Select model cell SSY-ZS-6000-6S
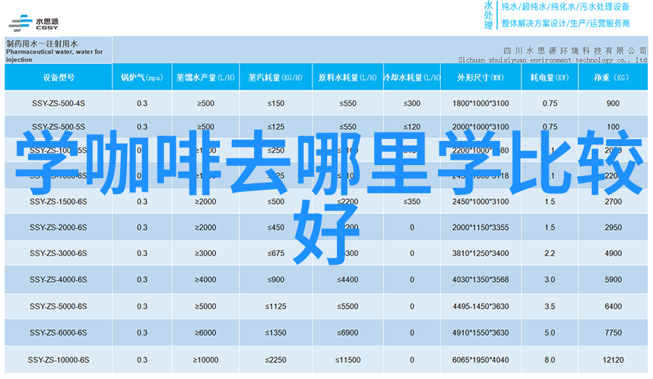Viewport: 653px width, 379px height. pyautogui.click(x=58, y=333)
